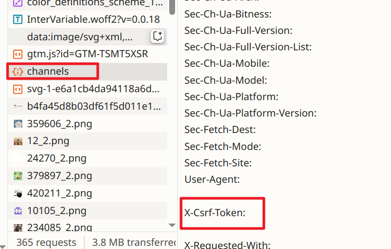
Task: Select the channels JSON request icon
Action: click(x=18, y=72)
